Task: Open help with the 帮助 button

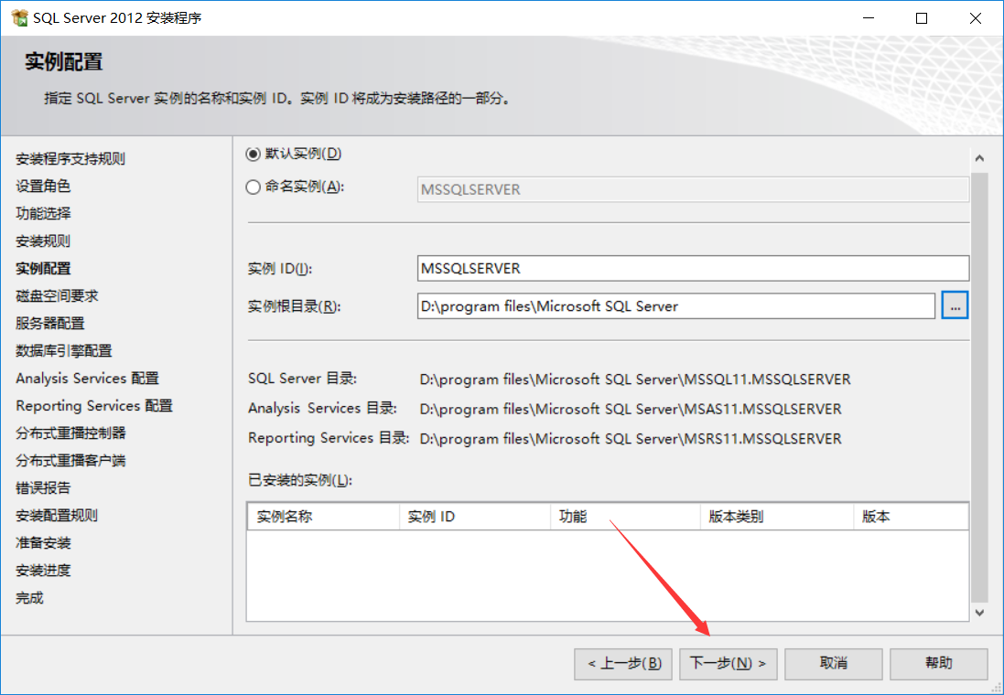Action: [x=938, y=664]
